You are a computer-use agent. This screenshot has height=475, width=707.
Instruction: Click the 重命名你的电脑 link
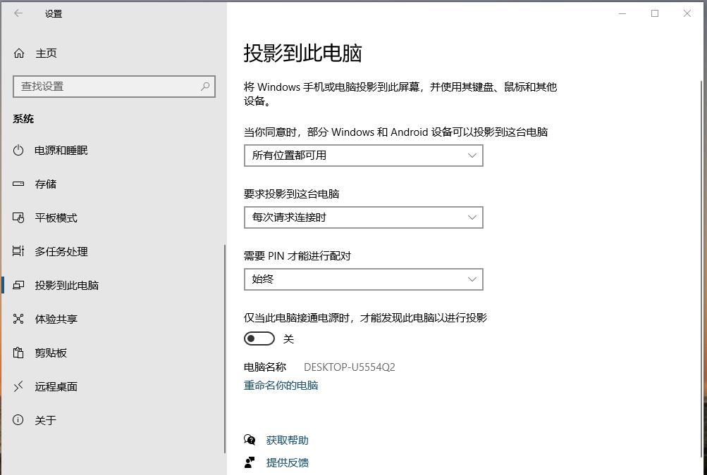click(281, 385)
